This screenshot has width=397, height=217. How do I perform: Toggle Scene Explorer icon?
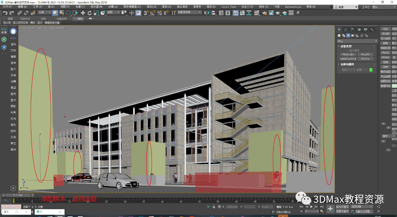pos(221,13)
